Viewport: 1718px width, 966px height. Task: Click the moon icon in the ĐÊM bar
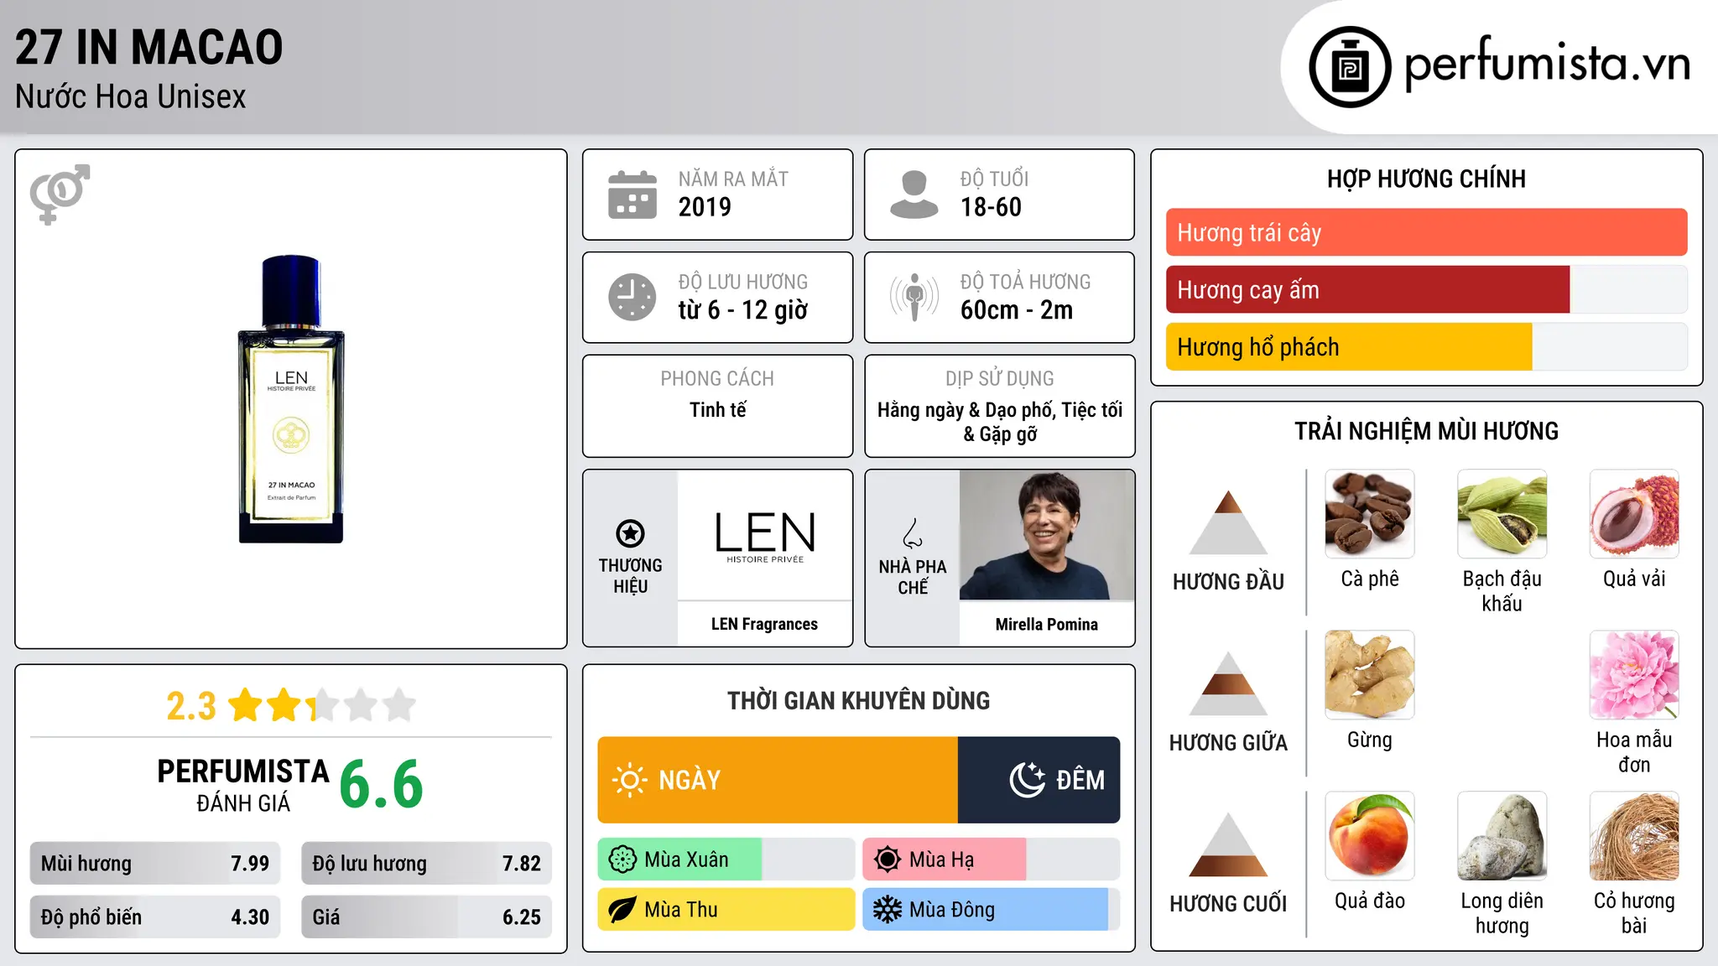click(1027, 780)
